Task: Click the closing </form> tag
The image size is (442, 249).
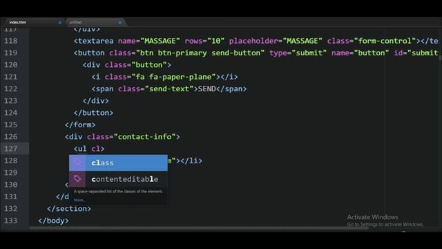Action: click(x=80, y=124)
